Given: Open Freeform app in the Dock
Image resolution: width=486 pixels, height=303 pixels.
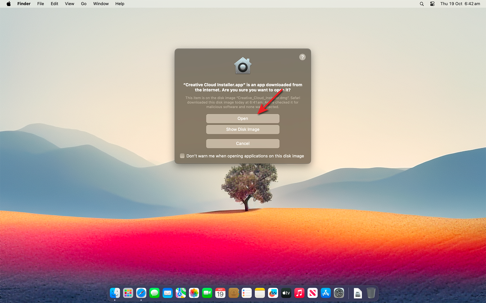Looking at the screenshot, I should tap(273, 293).
